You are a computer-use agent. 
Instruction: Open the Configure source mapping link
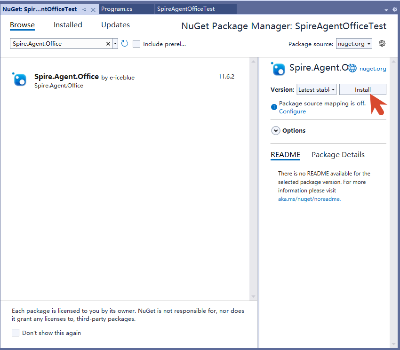click(x=292, y=111)
